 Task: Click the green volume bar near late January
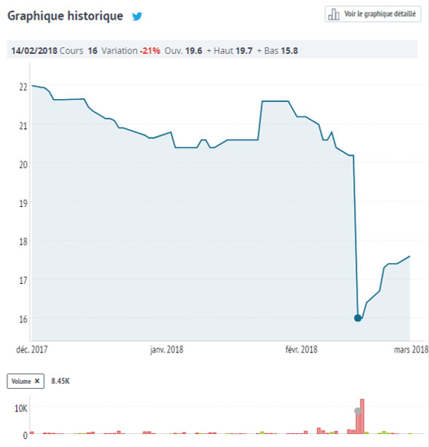[262, 432]
